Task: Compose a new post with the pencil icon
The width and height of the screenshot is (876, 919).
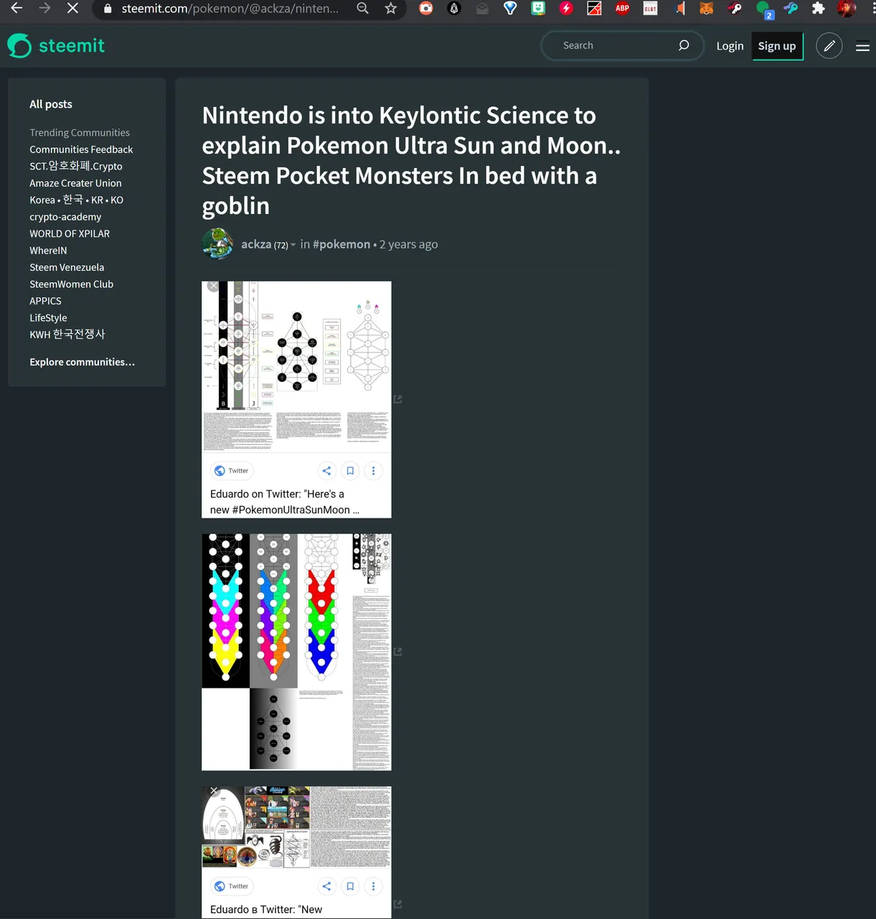Action: point(829,46)
